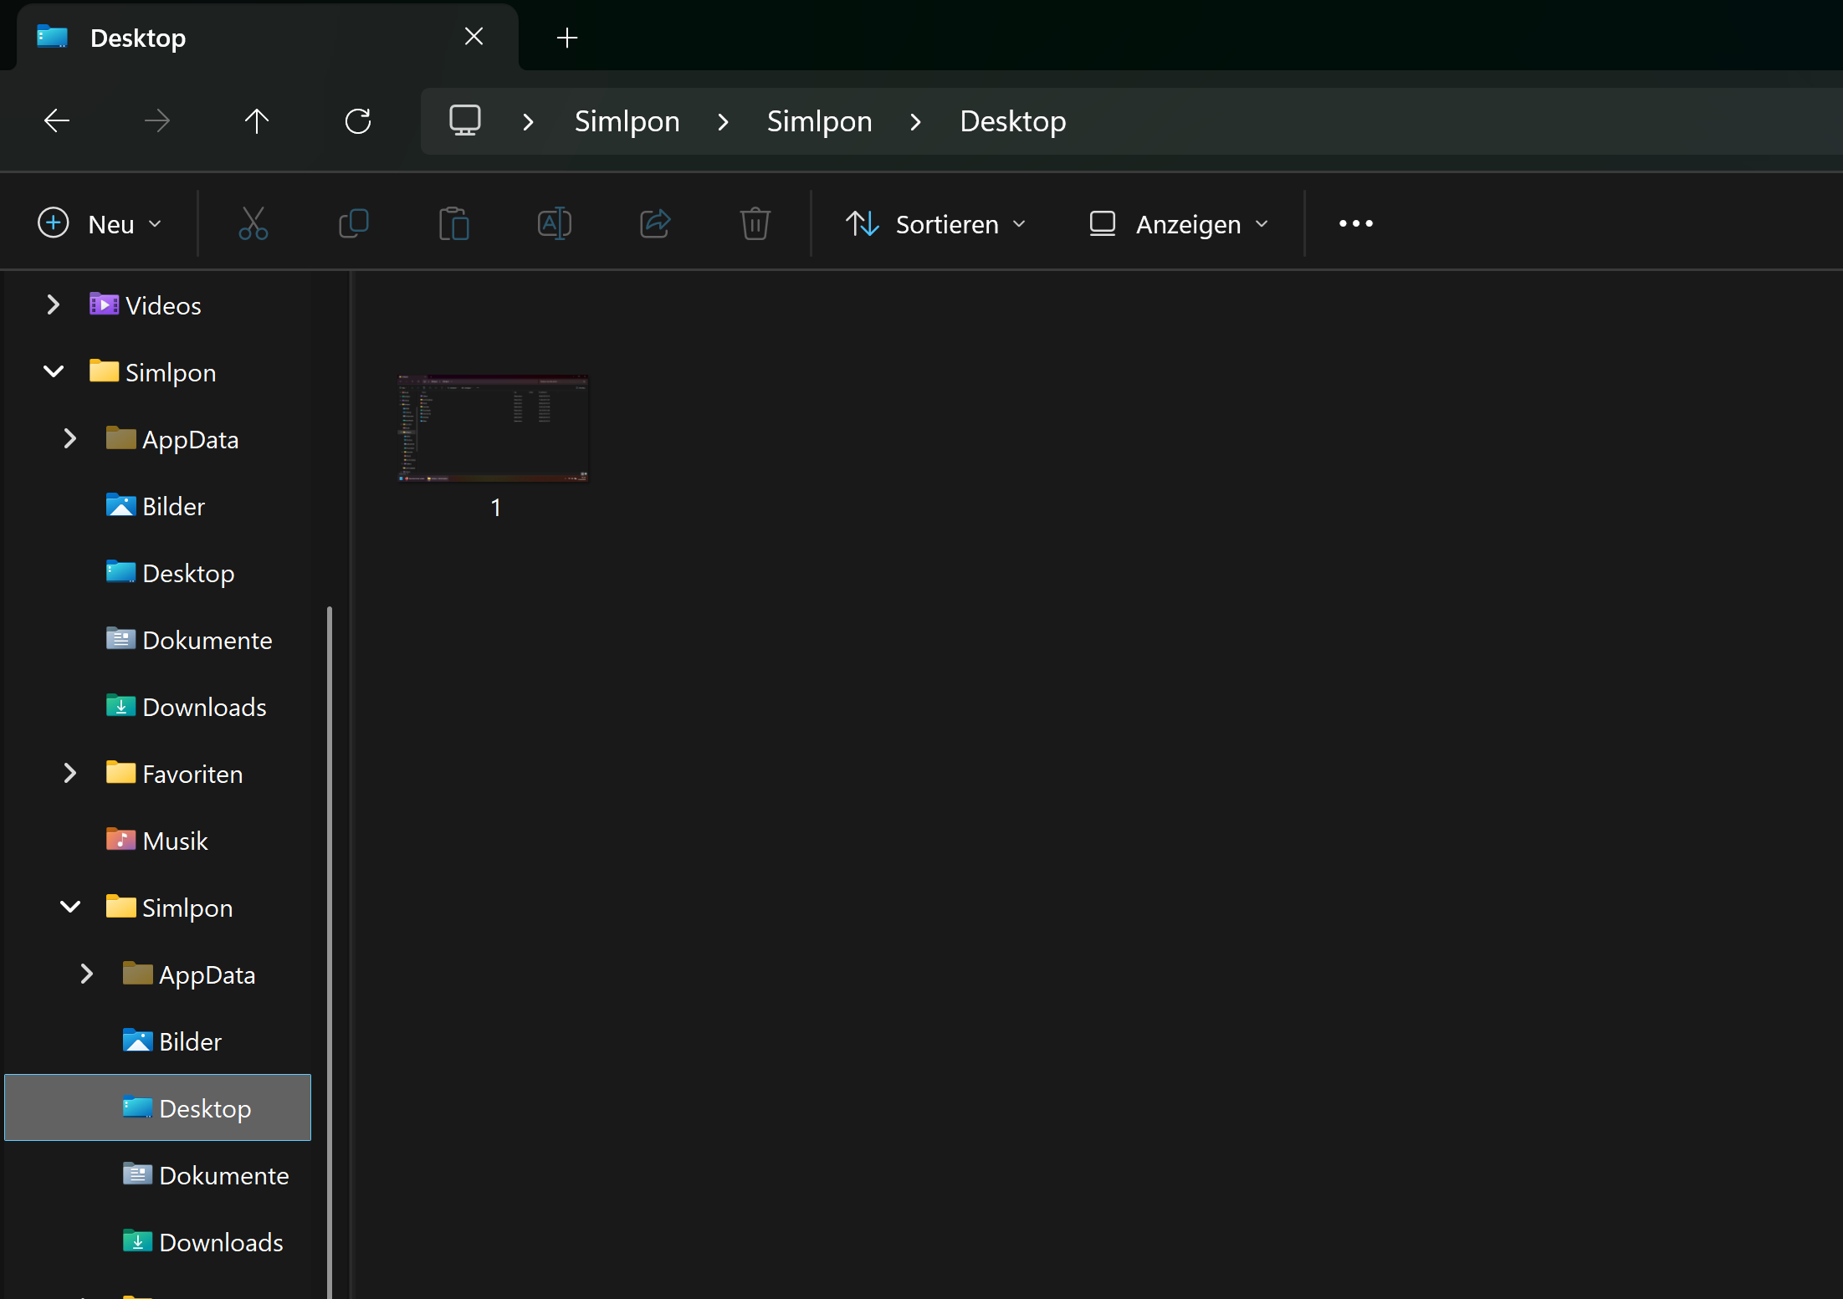Open the Anzeigen view dropdown
Viewport: 1843px width, 1299px height.
[1179, 223]
